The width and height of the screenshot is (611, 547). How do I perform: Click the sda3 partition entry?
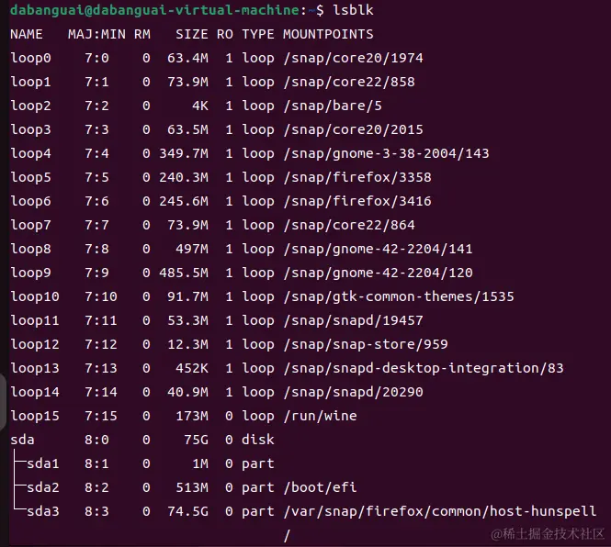point(42,511)
